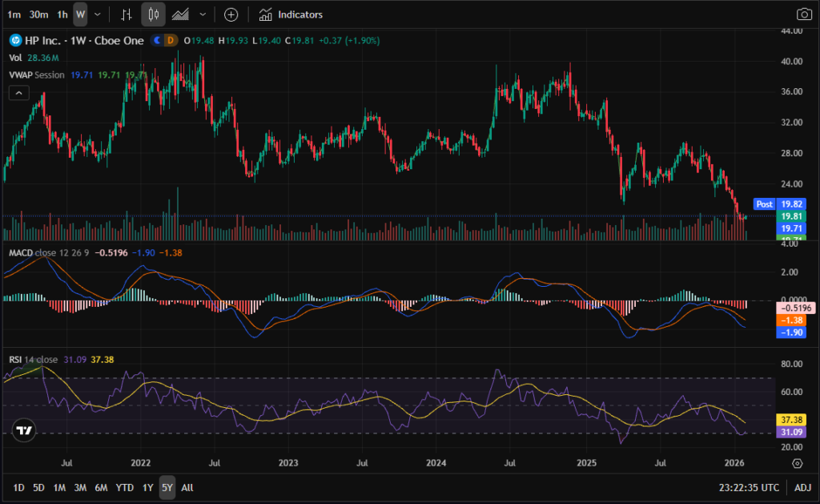
Task: Switch to the YTD date range
Action: [x=124, y=487]
